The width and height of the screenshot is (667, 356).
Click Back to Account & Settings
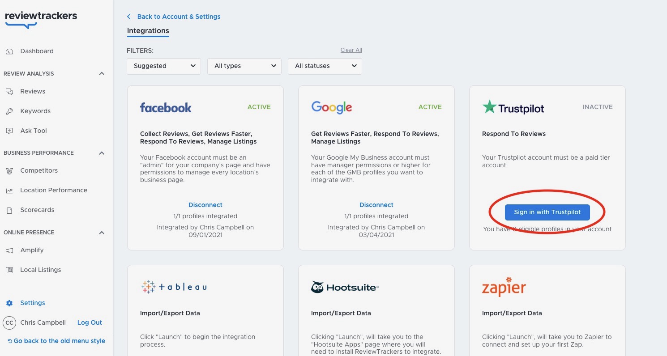179,17
